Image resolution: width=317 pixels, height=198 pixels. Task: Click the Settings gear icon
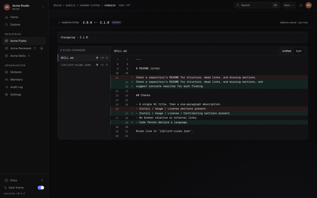[6, 95]
